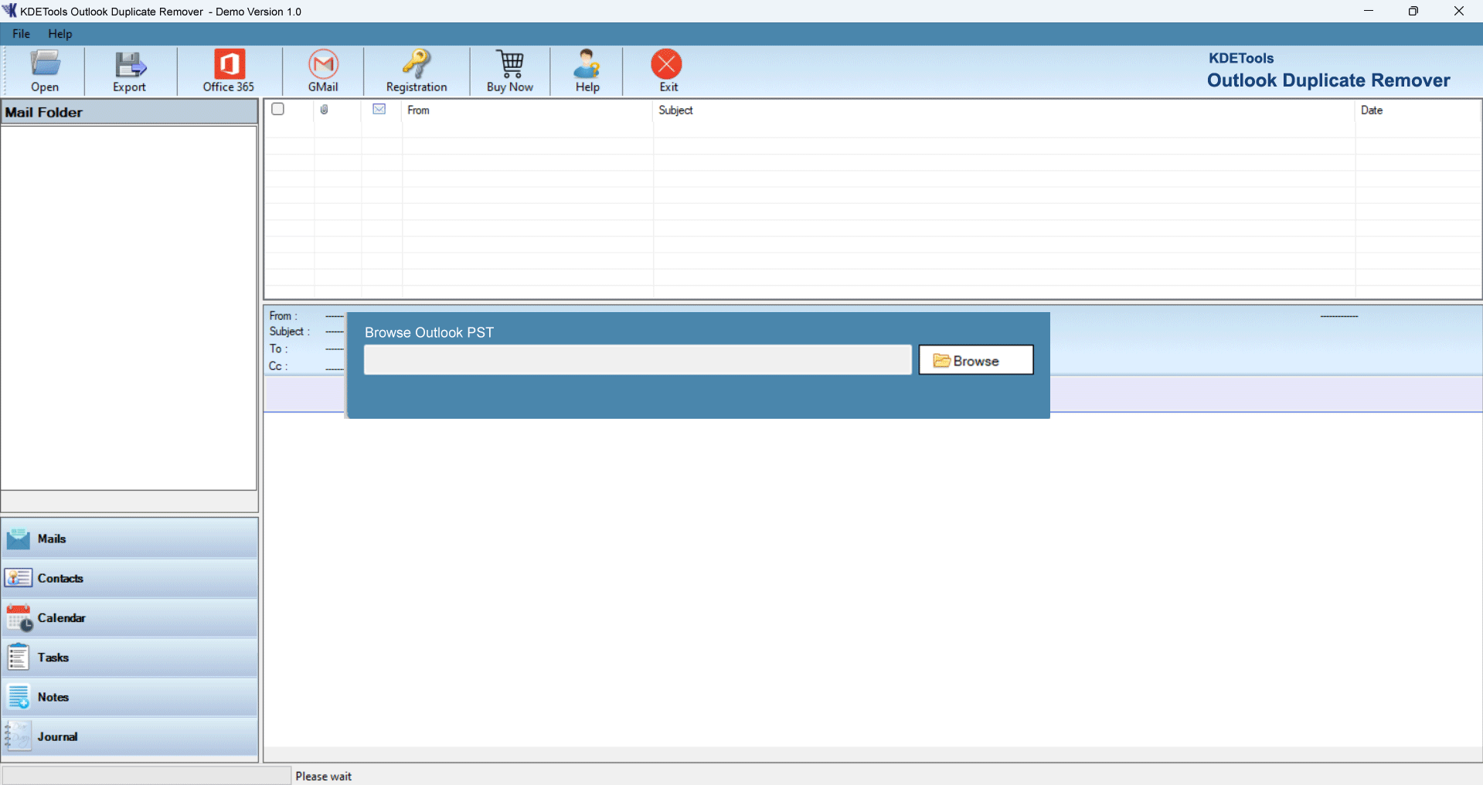Image resolution: width=1483 pixels, height=785 pixels.
Task: Toggle the select-all checkbox in mail list header
Action: point(278,109)
